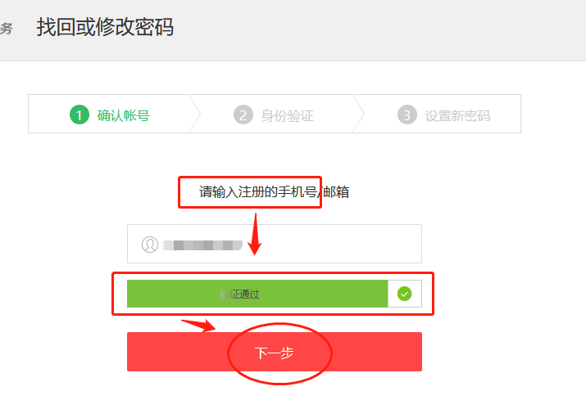
Task: Select the 设置新密码 step label
Action: pyautogui.click(x=457, y=115)
